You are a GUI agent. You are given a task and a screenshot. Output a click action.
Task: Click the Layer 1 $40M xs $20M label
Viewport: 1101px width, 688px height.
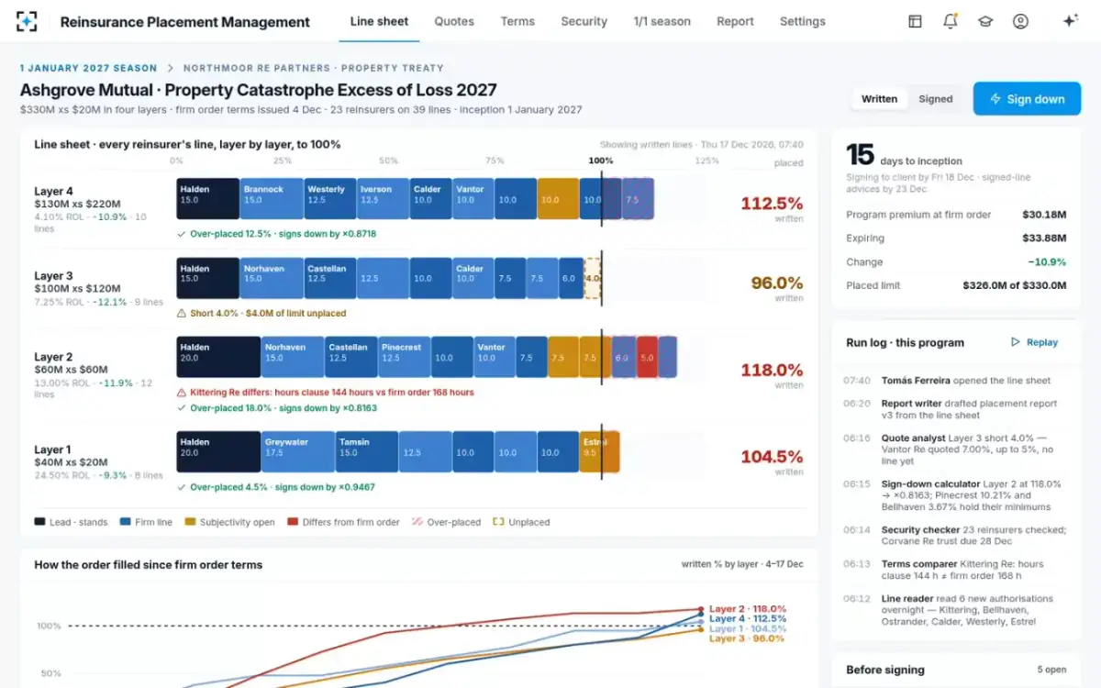(71, 456)
